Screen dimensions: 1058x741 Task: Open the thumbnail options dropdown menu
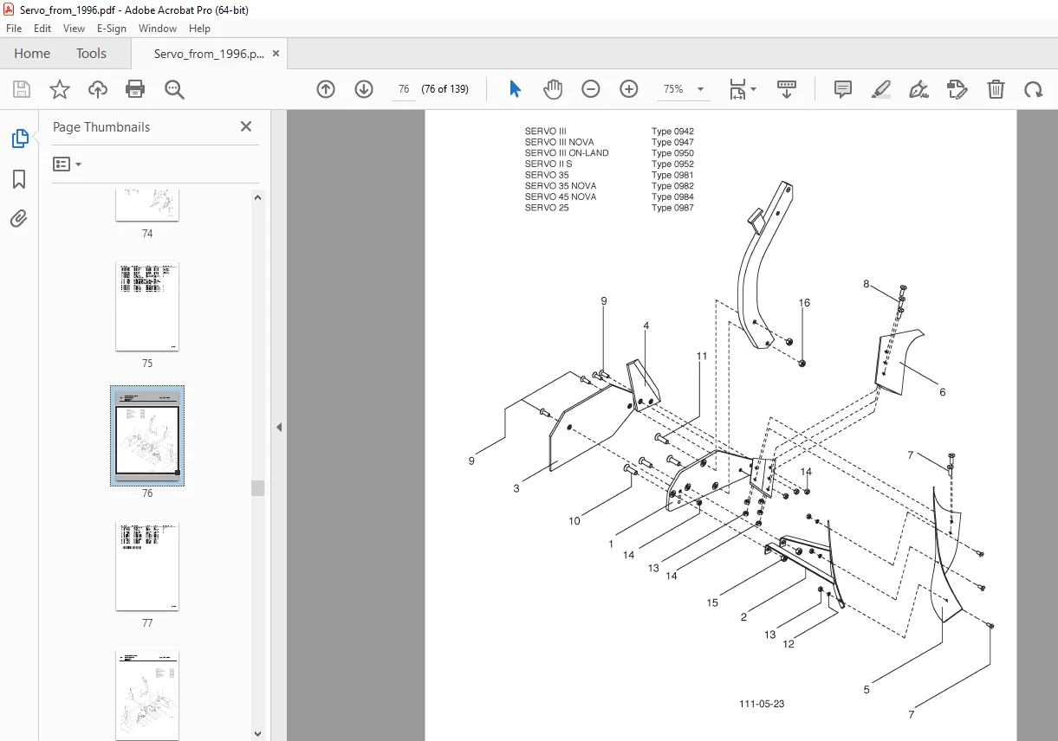pos(68,164)
